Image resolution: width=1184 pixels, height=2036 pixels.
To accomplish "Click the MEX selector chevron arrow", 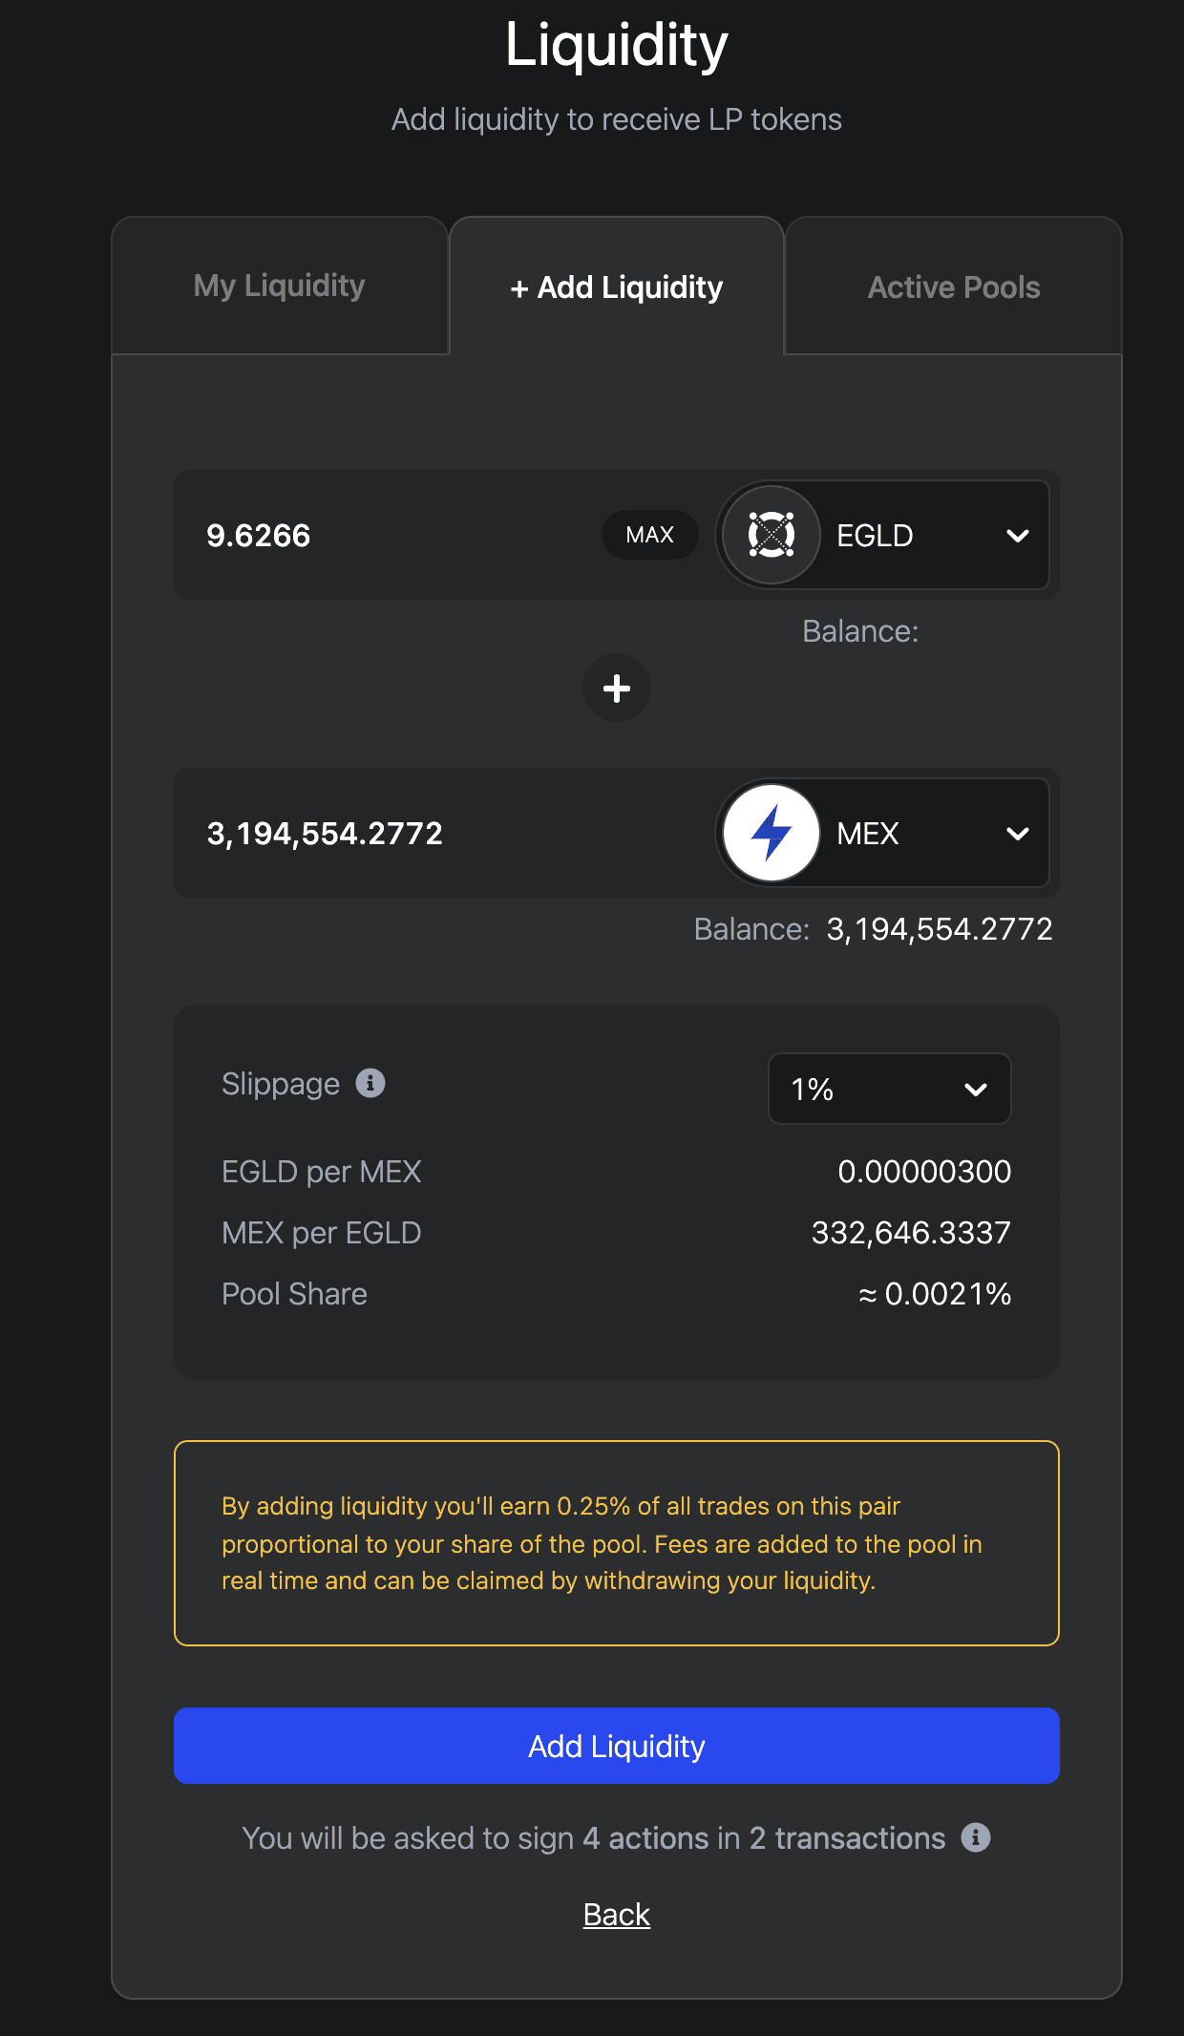I will click(x=1018, y=834).
